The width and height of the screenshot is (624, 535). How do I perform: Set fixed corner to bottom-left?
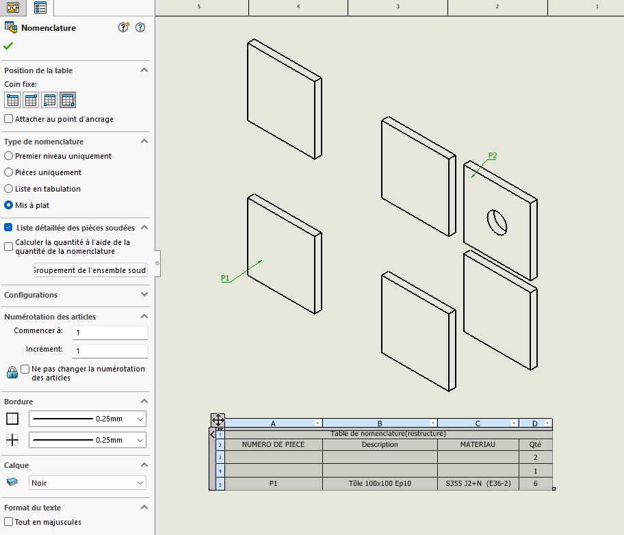49,101
